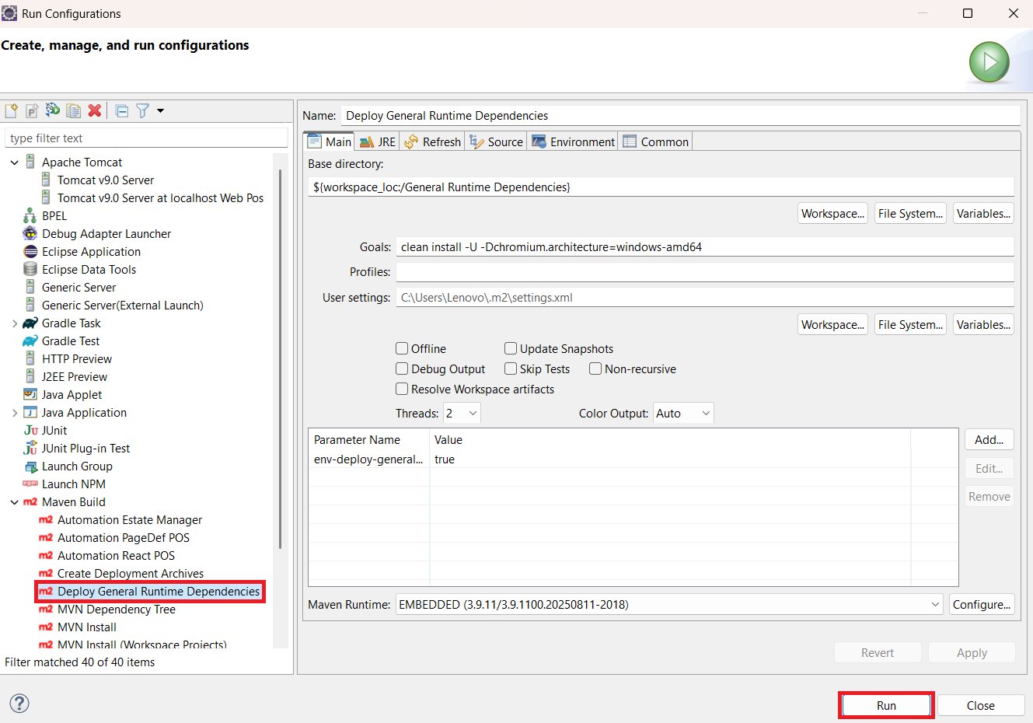The image size is (1033, 723).
Task: Click New prototype configuration icon
Action: coord(32,110)
